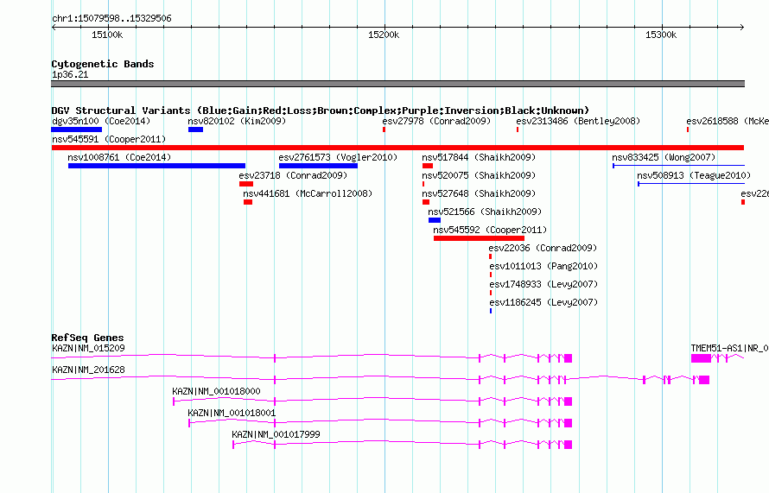Select the nsv545592 red loss bar

(480, 238)
